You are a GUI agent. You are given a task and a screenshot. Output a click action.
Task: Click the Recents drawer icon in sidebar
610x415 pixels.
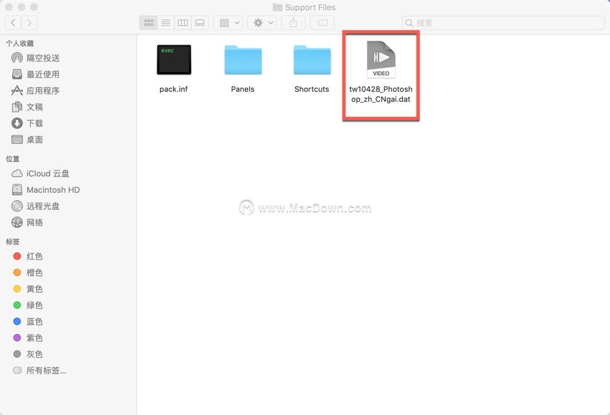[x=17, y=74]
